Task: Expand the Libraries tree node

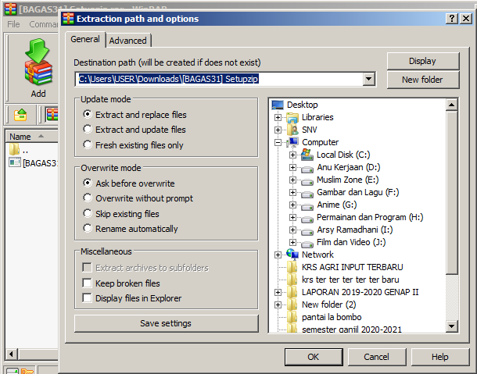Action: pos(278,117)
